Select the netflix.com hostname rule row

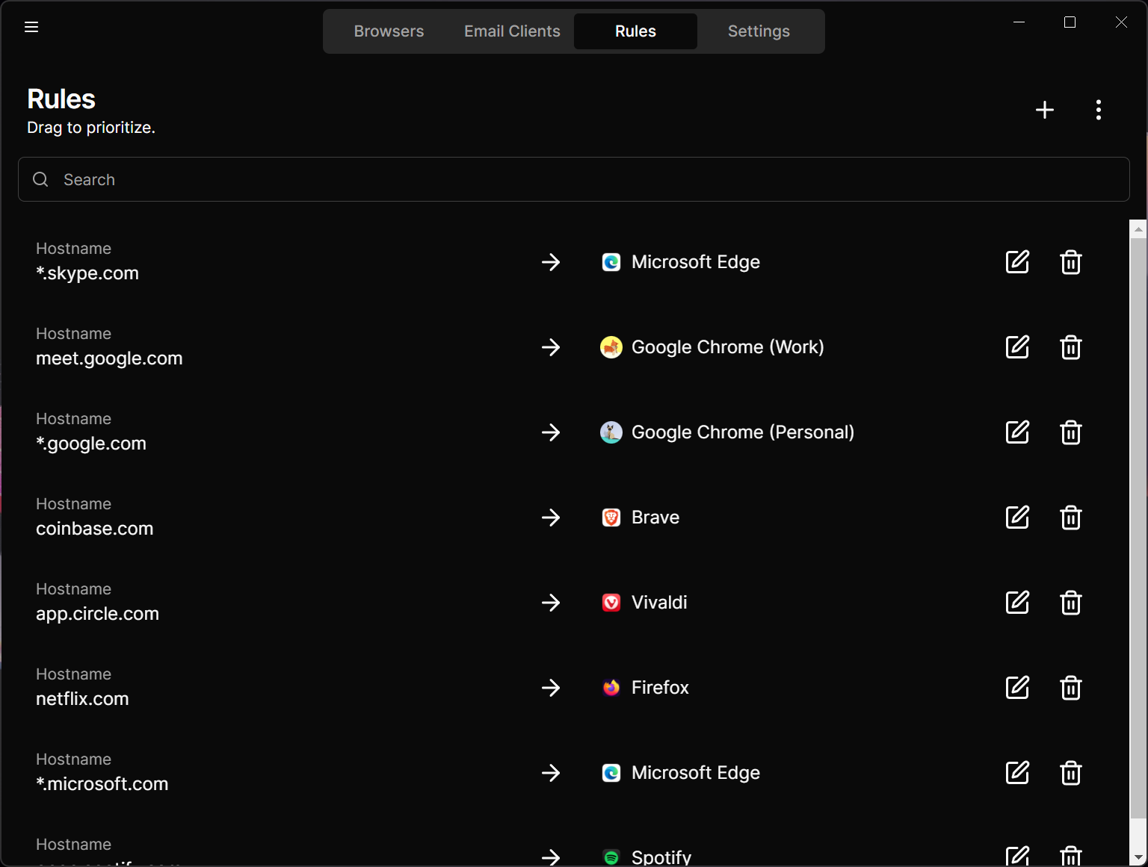(x=82, y=688)
